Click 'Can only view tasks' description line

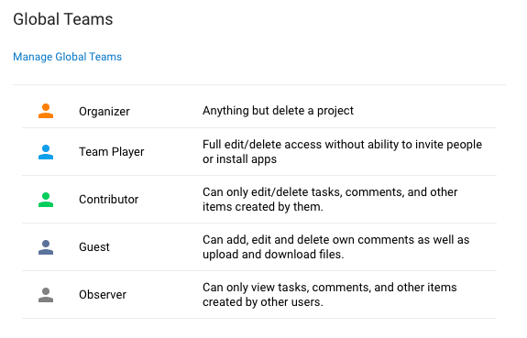[330, 288]
